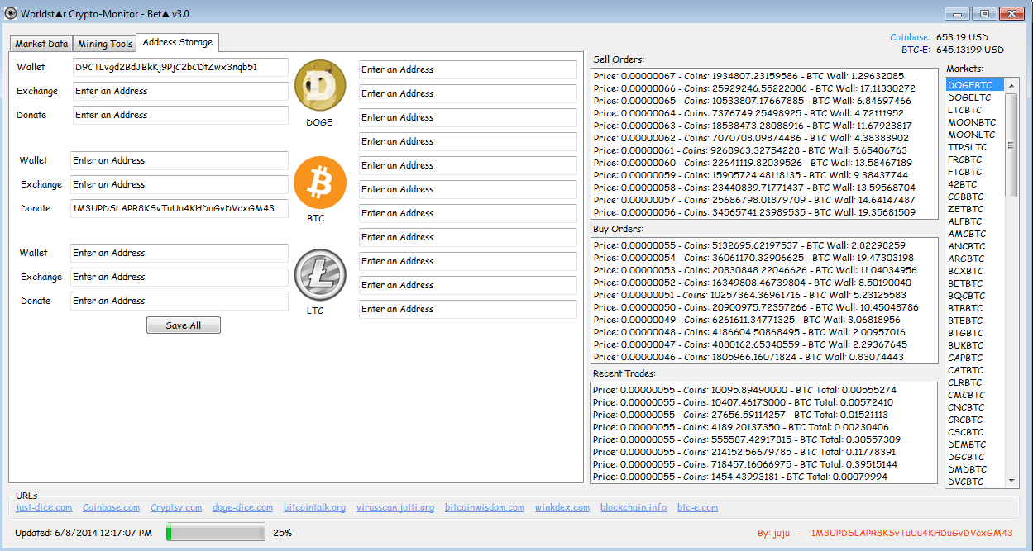Select CATBTC in Markets list
This screenshot has width=1033, height=551.
click(975, 370)
